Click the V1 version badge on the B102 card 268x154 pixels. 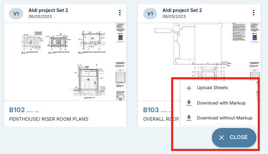click(16, 14)
